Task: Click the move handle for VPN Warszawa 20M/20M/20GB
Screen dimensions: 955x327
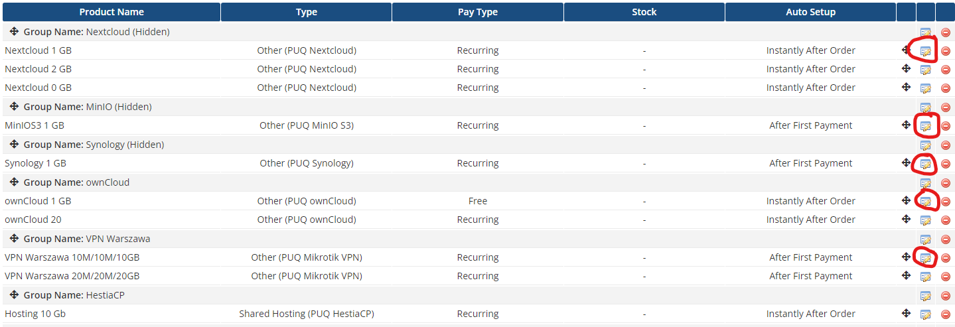Action: pos(906,275)
